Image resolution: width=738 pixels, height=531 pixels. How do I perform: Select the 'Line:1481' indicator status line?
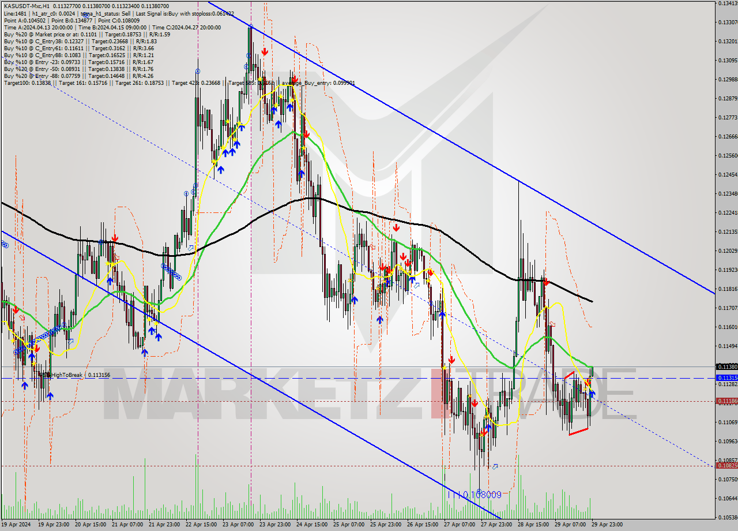(119, 13)
